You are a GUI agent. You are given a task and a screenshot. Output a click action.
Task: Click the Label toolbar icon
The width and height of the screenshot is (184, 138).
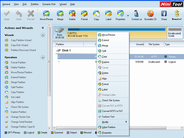click(x=109, y=14)
